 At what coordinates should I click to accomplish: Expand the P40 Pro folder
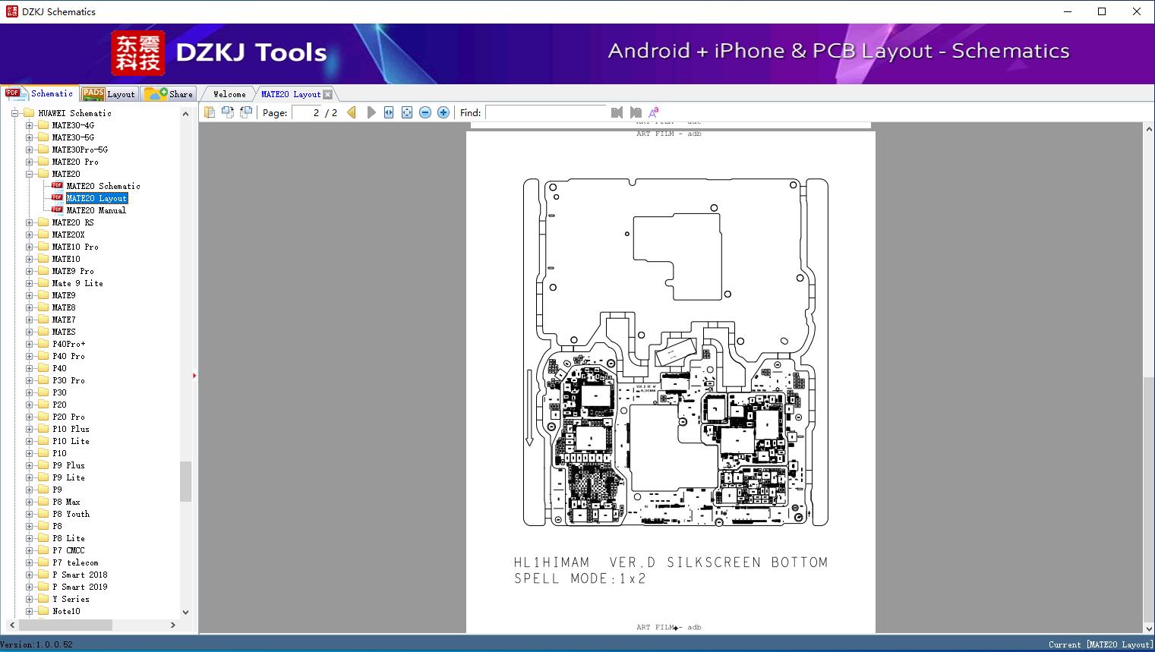[29, 356]
